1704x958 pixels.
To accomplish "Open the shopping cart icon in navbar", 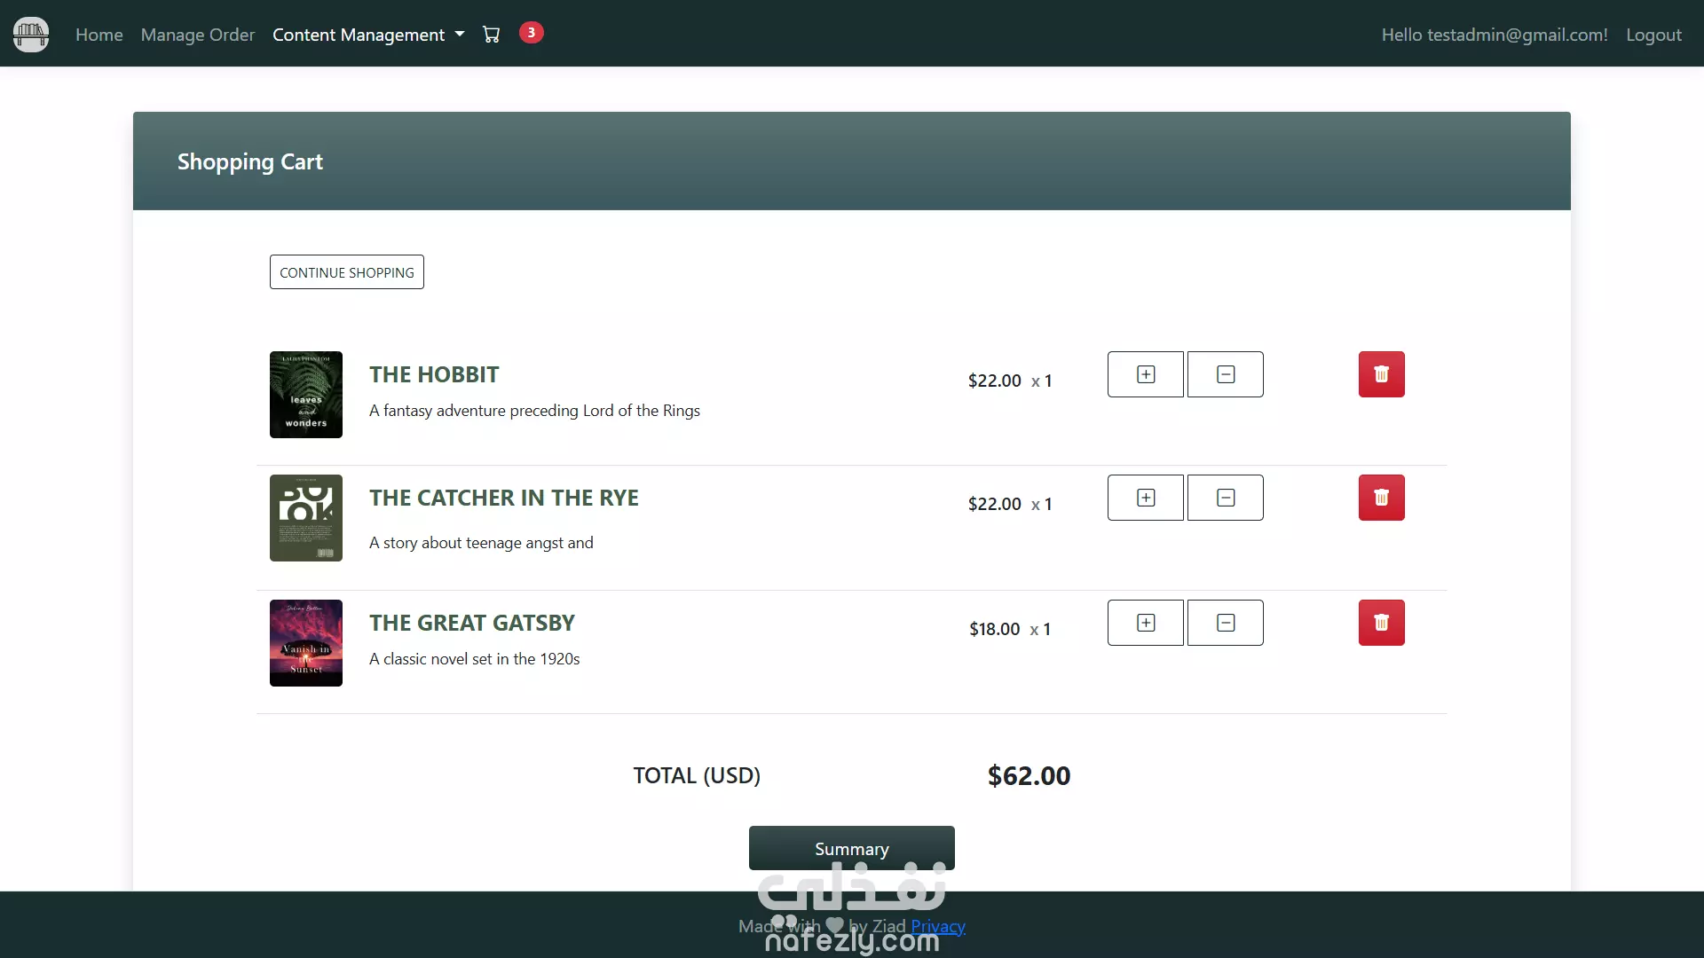I will click(491, 35).
